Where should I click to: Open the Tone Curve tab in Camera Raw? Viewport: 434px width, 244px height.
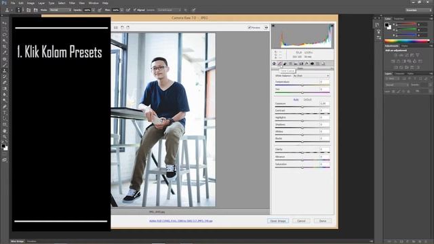(x=279, y=64)
